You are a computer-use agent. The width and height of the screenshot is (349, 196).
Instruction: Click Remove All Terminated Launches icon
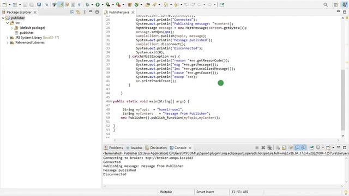(269, 148)
